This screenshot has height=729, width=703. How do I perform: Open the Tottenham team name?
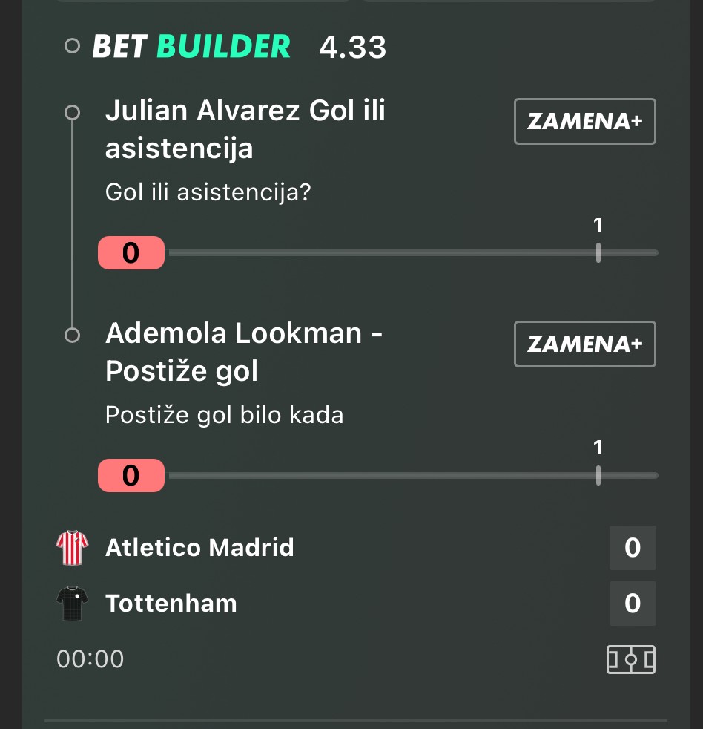(171, 604)
